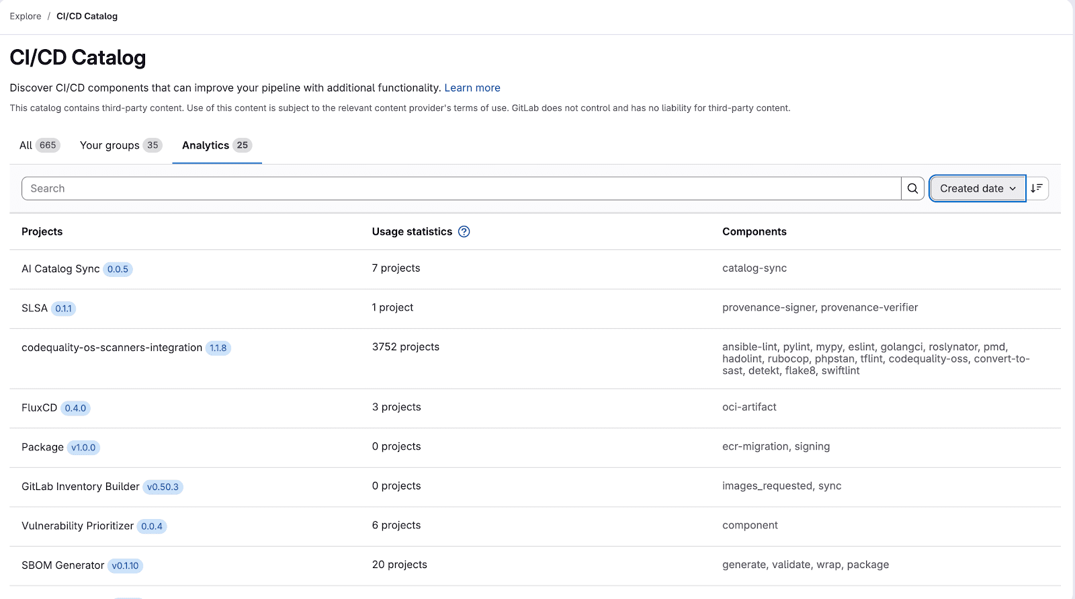Expand the Created date sort dropdown

coord(977,188)
